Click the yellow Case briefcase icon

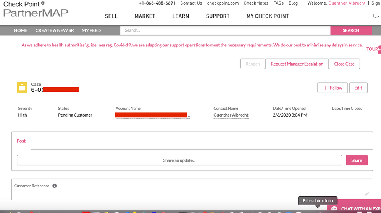pos(22,88)
